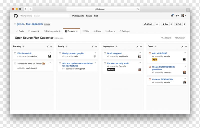Viewport: 200px width, 128px height.
Task: Expand Spread the word card menu
Action: (x=50, y=63)
